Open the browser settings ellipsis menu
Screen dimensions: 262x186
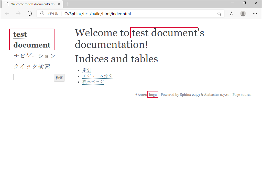[255, 14]
